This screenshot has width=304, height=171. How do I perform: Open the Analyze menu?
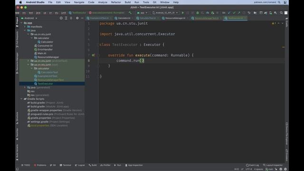pos(103,2)
